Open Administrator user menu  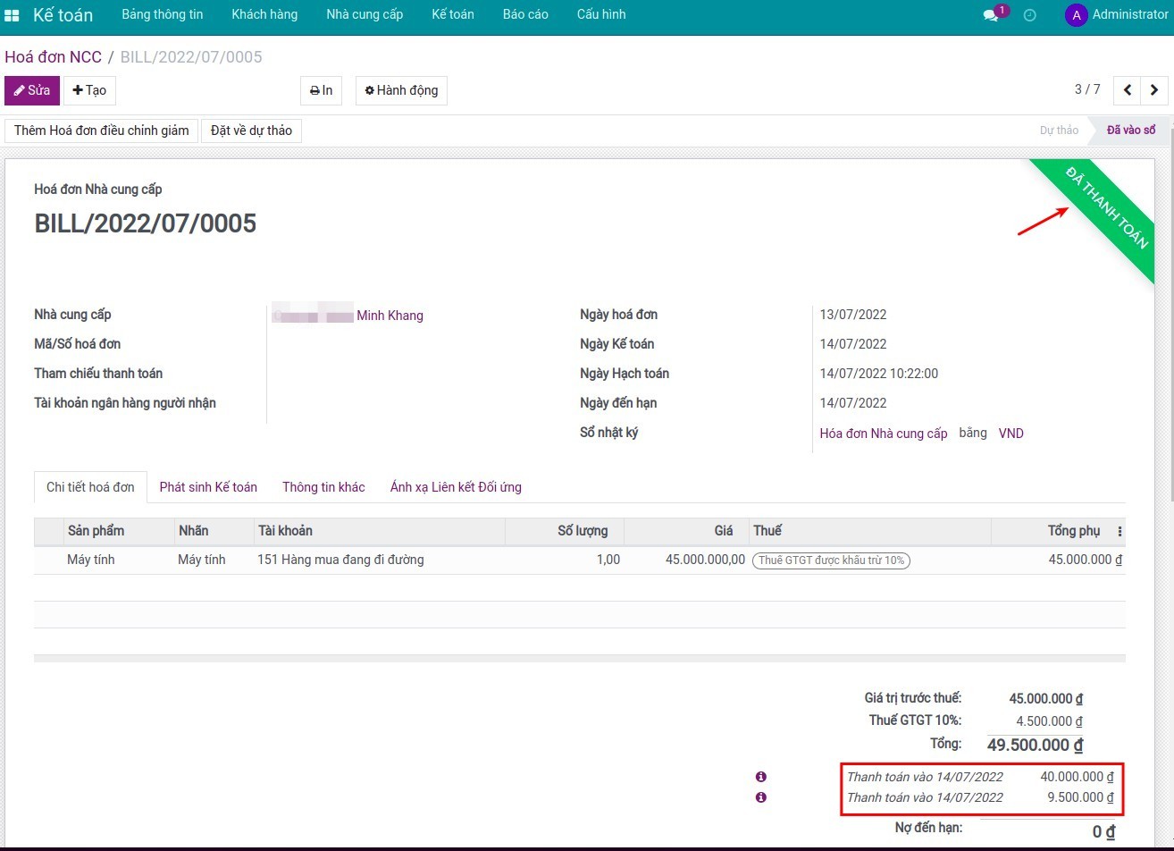point(1117,15)
